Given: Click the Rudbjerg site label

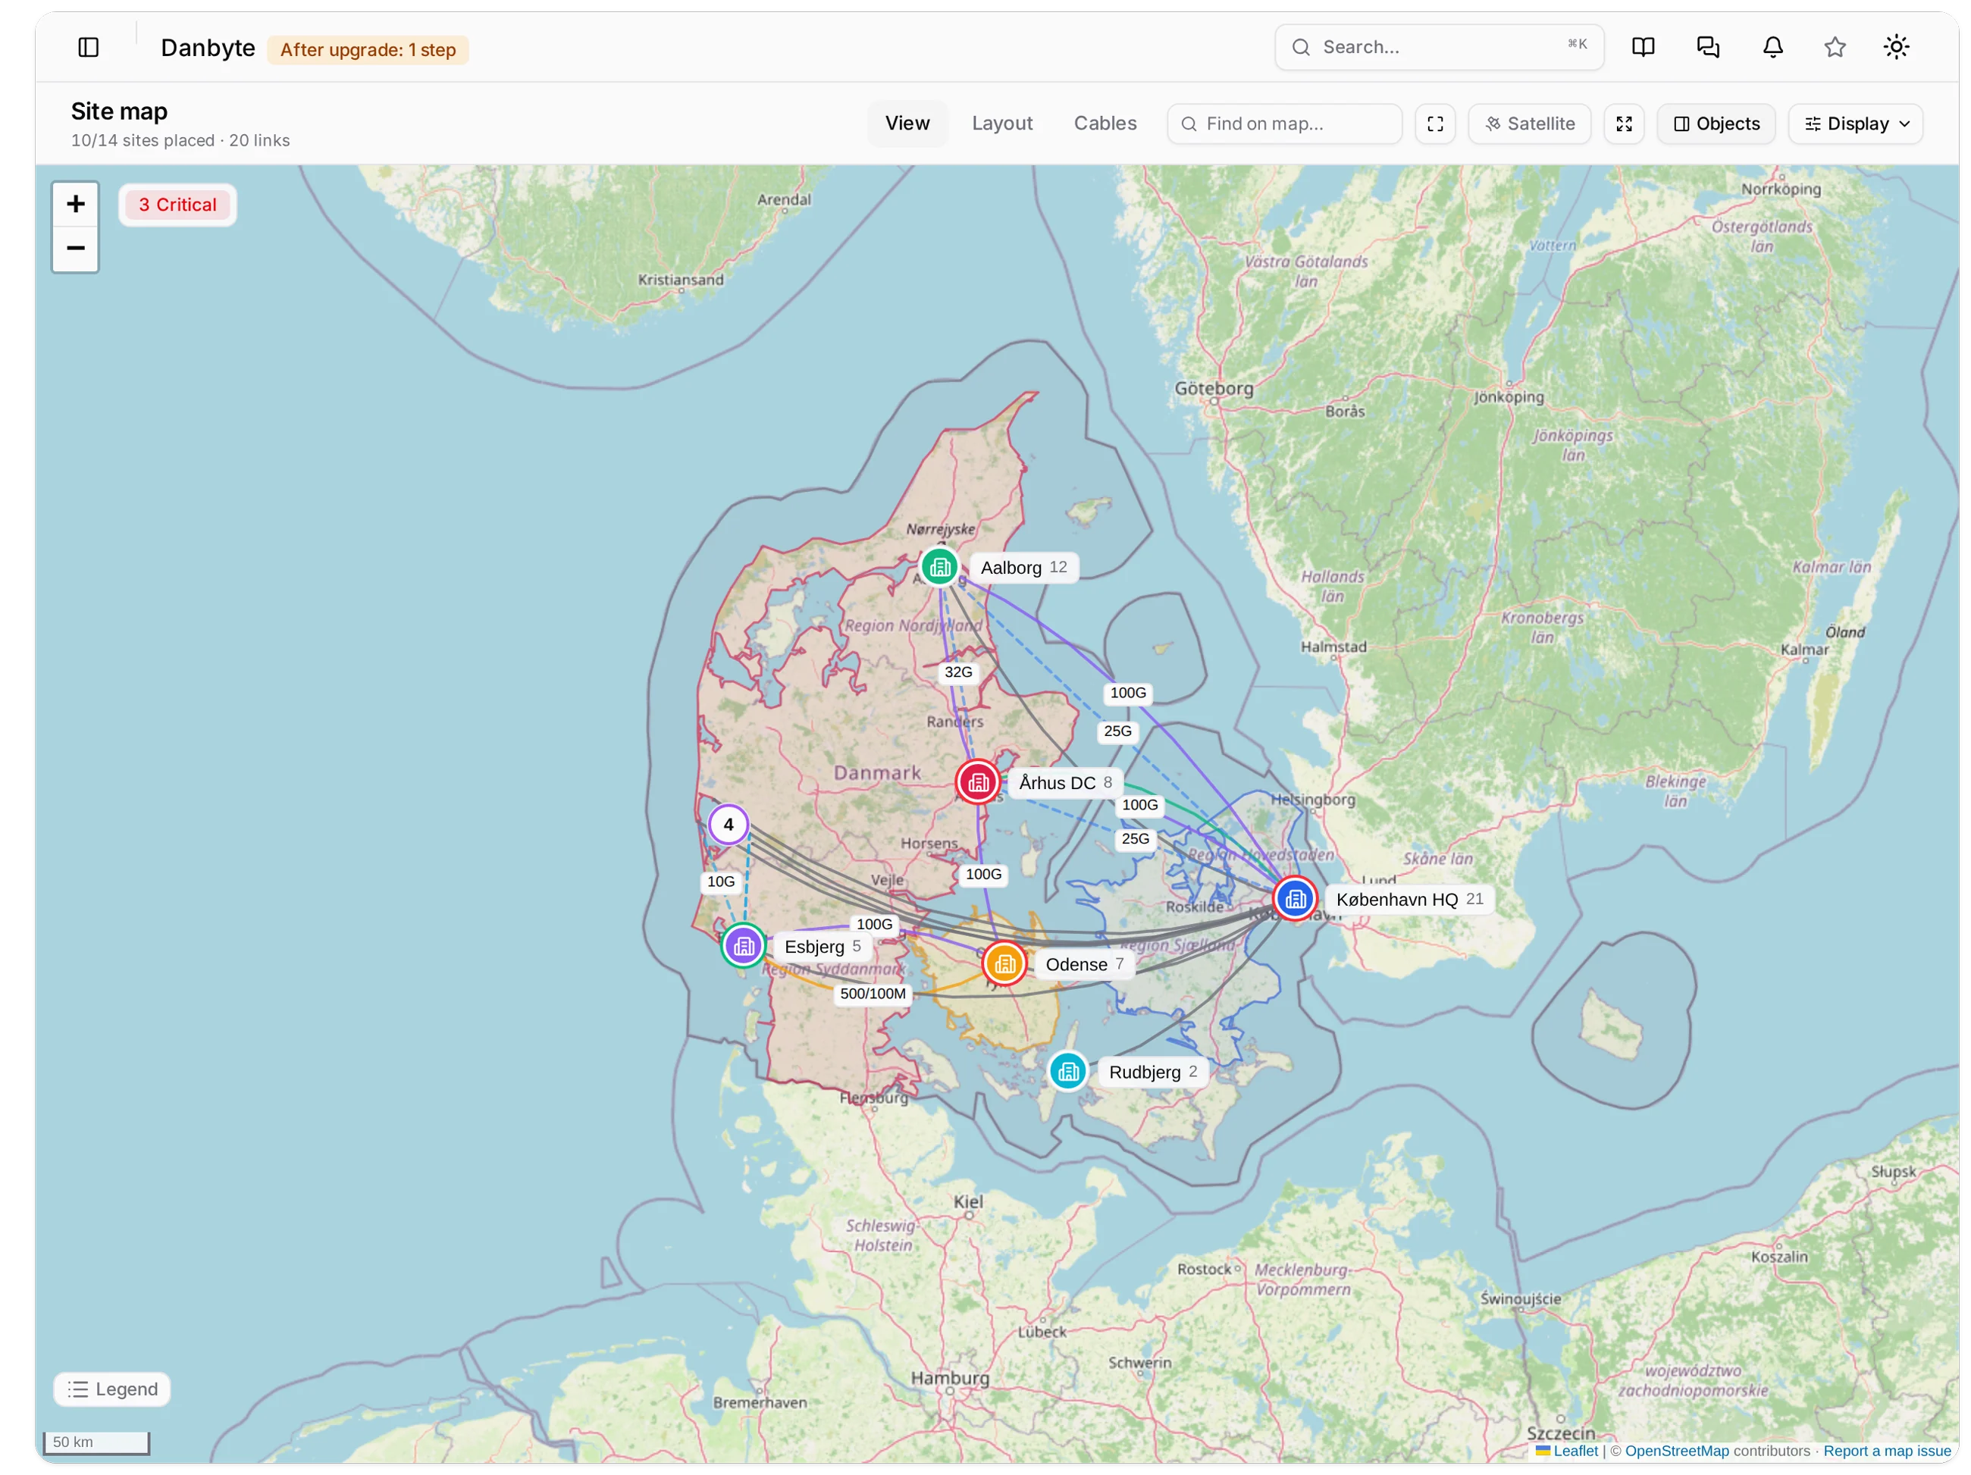Looking at the screenshot, I should (x=1152, y=1072).
